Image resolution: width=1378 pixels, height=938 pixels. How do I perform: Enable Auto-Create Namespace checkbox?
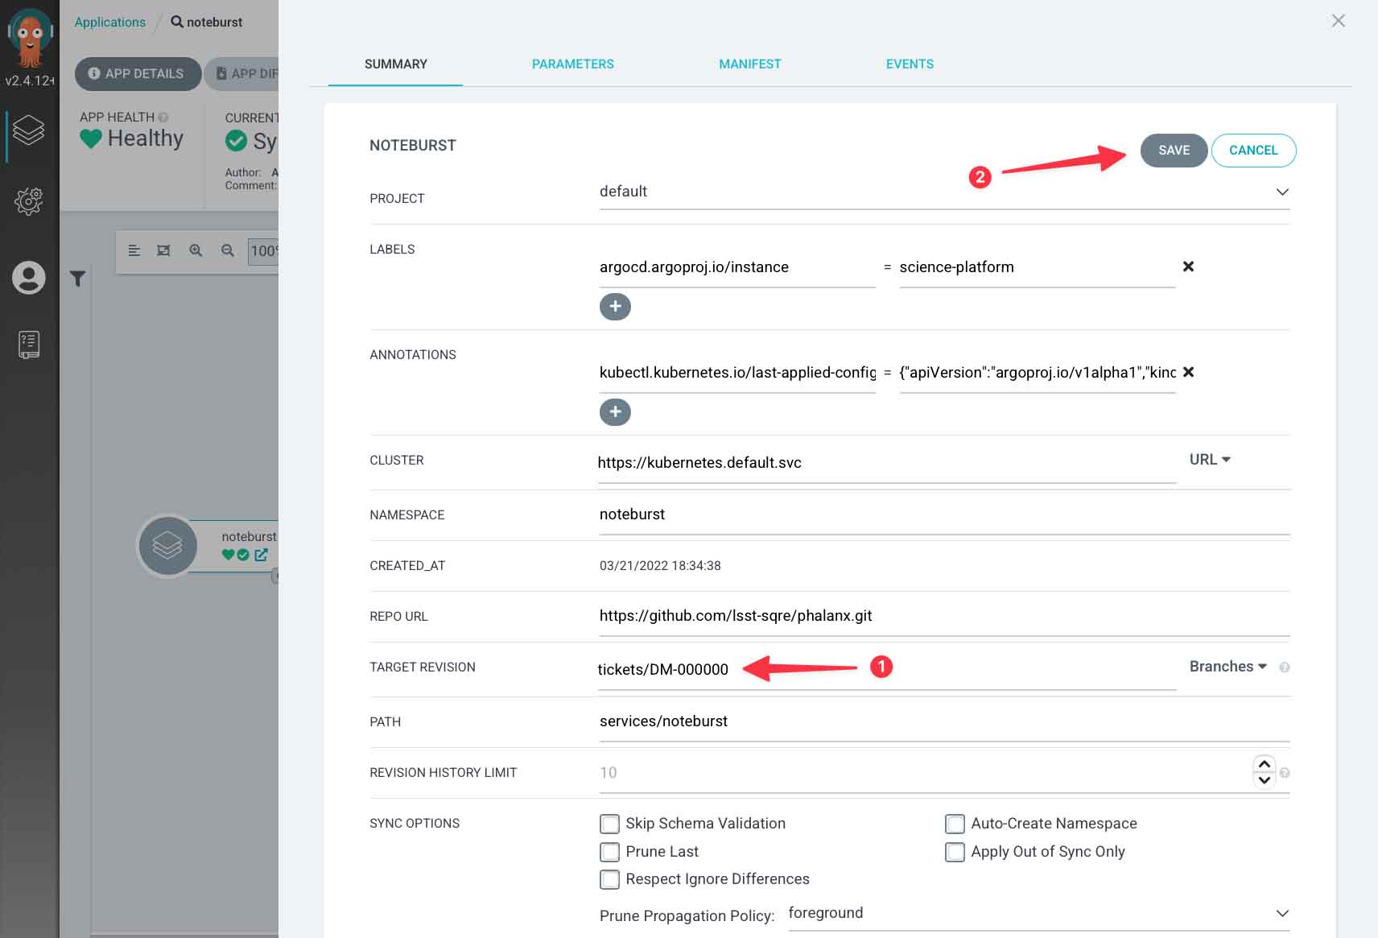coord(955,824)
